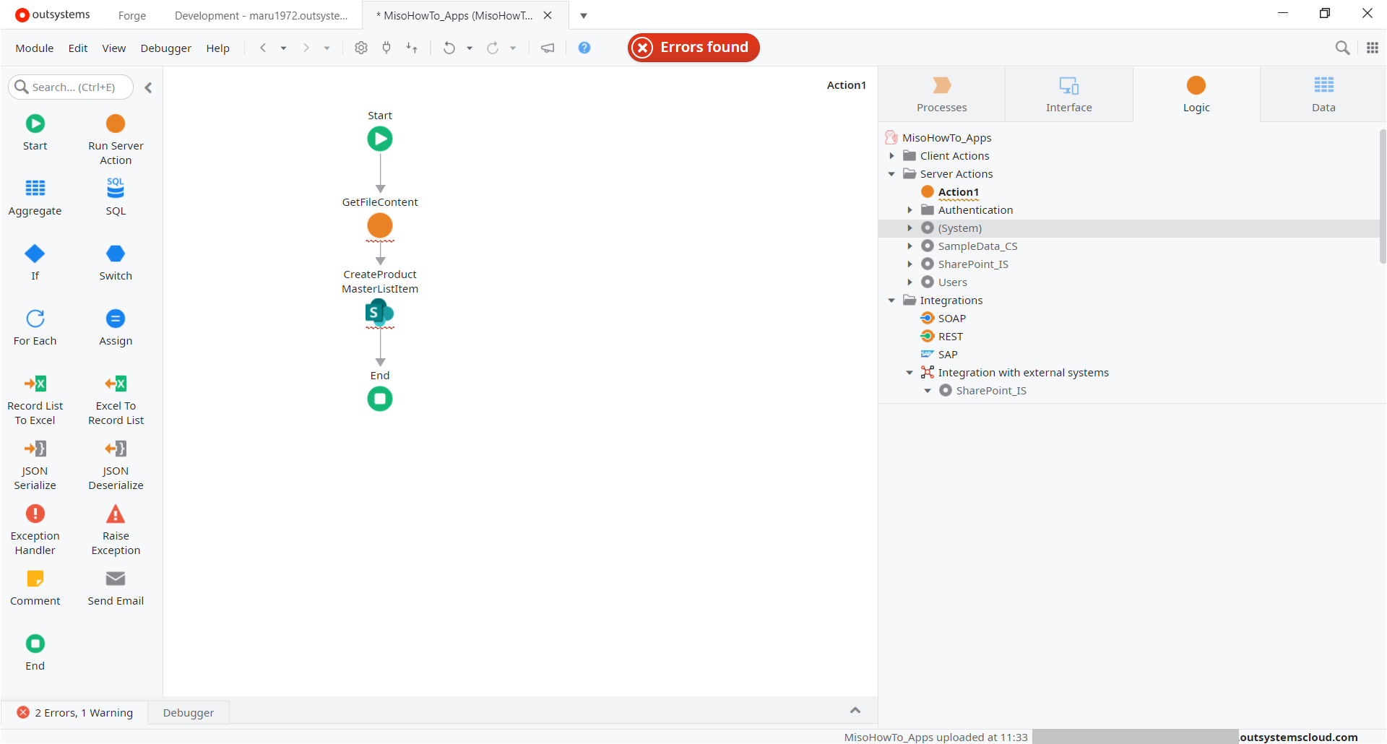Open the undo history dropdown arrow
This screenshot has width=1387, height=744.
pyautogui.click(x=470, y=48)
